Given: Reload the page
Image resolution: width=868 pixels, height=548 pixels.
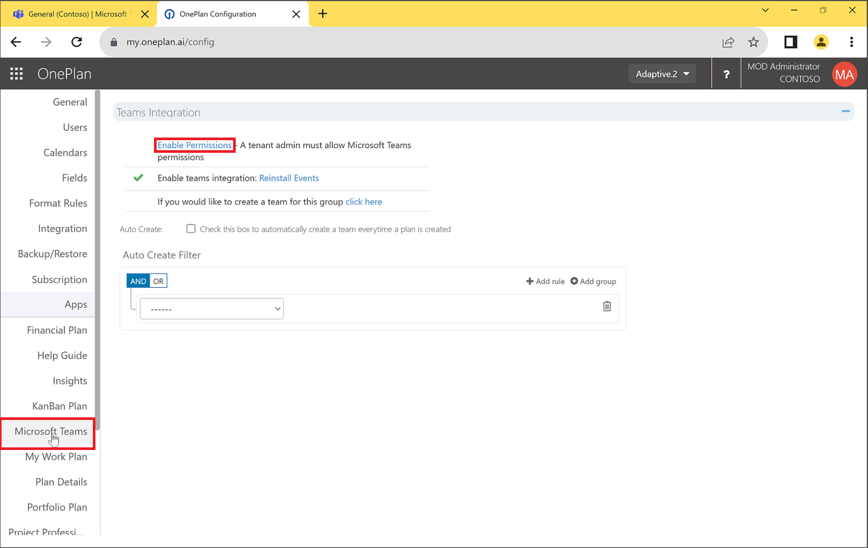Looking at the screenshot, I should (76, 42).
